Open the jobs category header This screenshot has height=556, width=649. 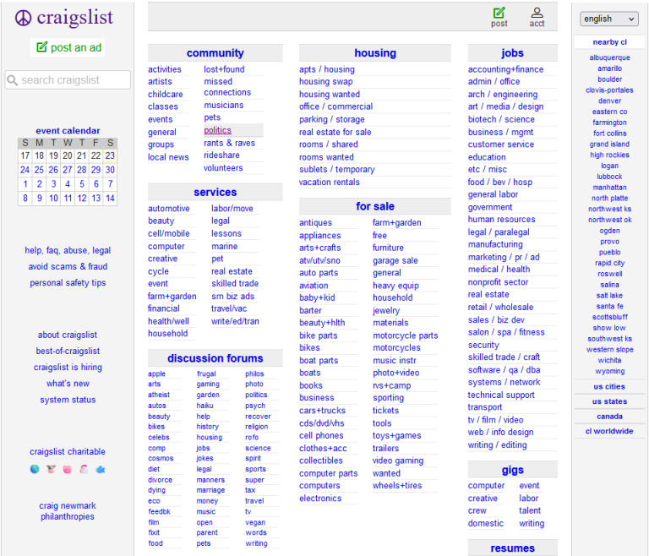(512, 53)
